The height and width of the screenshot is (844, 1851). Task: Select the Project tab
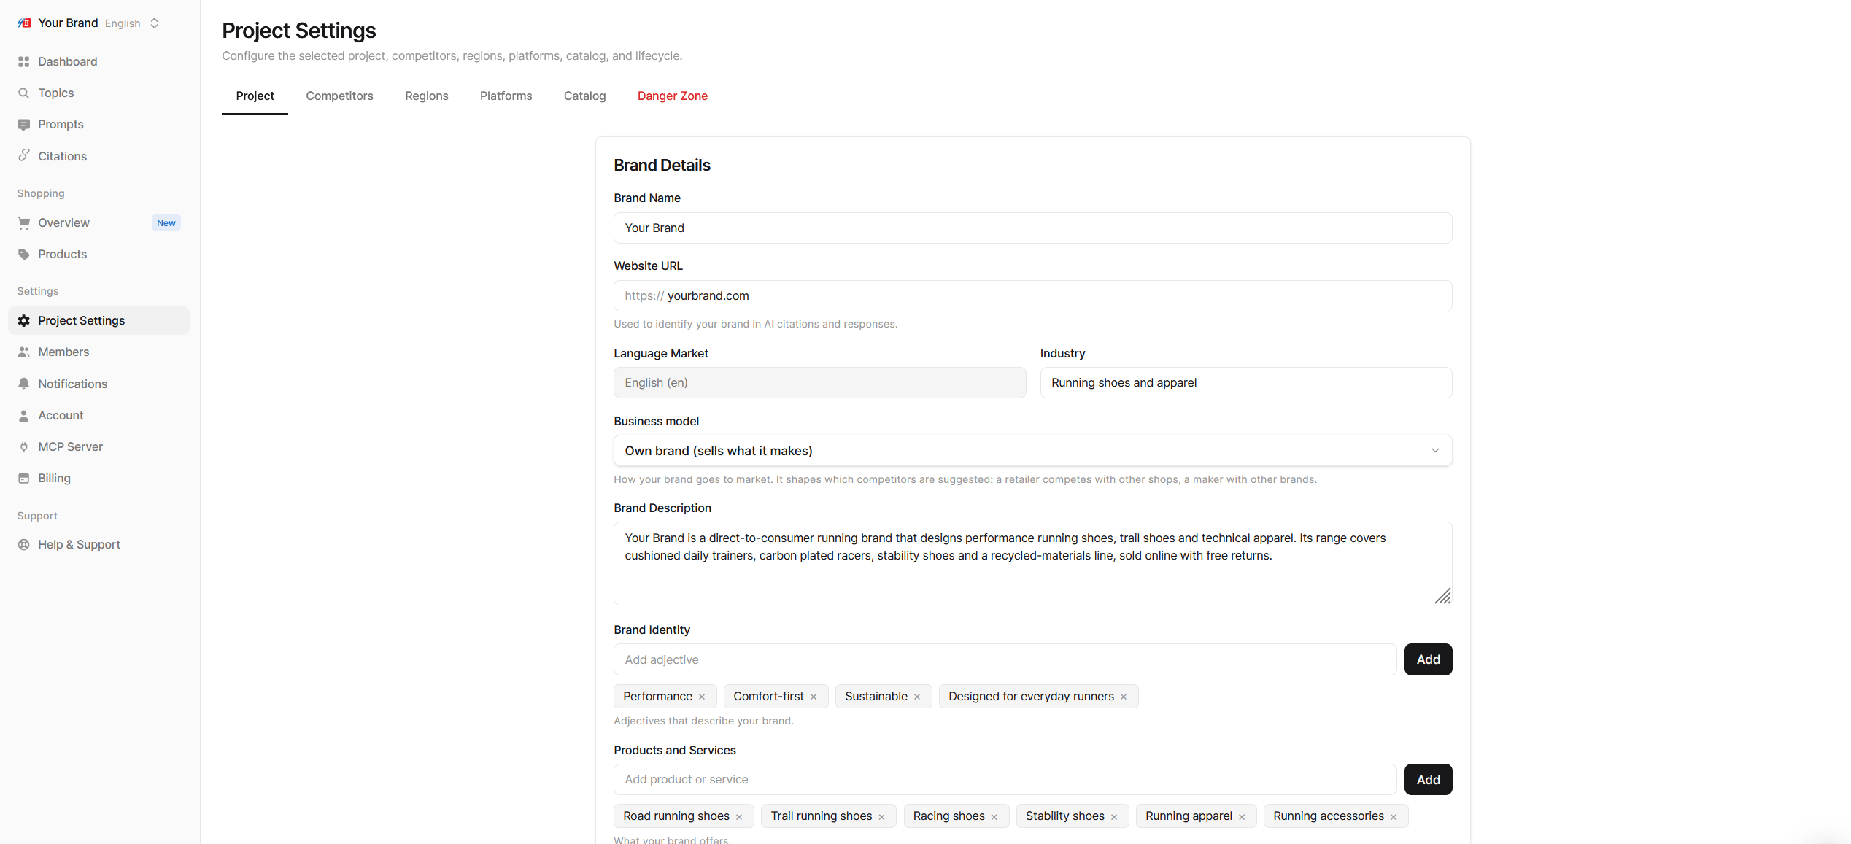pyautogui.click(x=255, y=96)
